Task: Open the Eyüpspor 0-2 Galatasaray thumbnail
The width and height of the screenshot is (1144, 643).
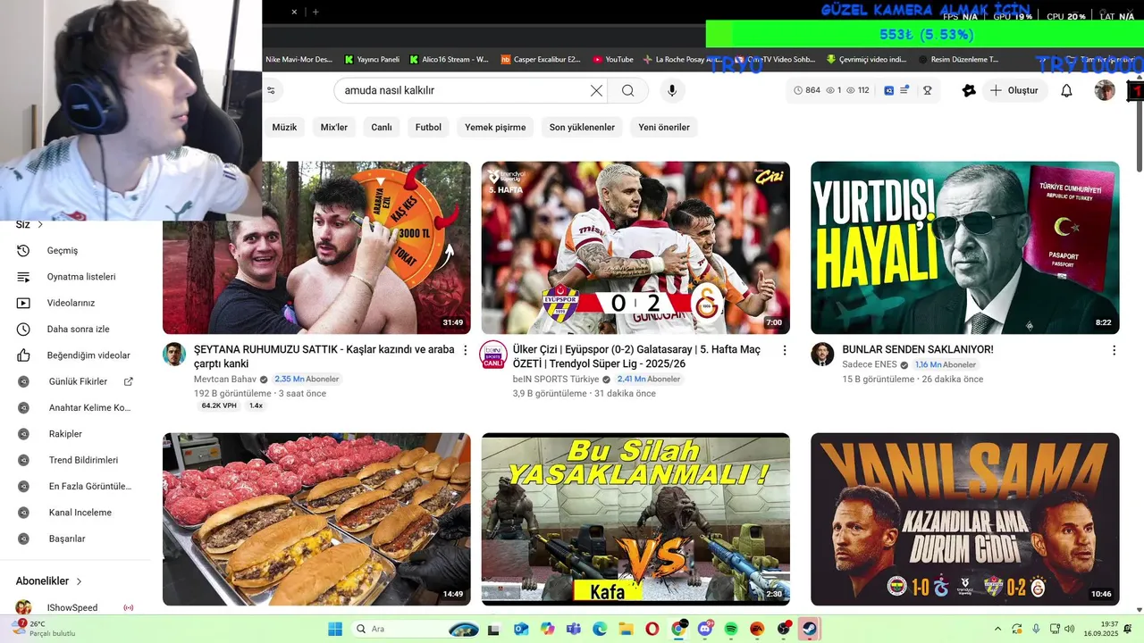Action: (635, 247)
